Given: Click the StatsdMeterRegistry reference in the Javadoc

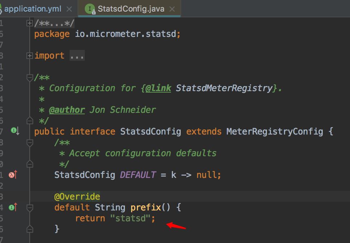Looking at the screenshot, I should [224, 88].
